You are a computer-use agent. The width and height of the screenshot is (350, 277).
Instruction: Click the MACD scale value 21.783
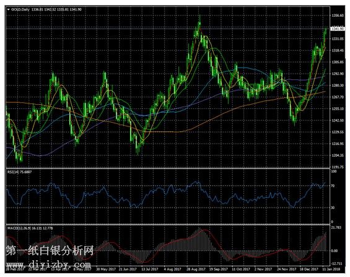336,227
